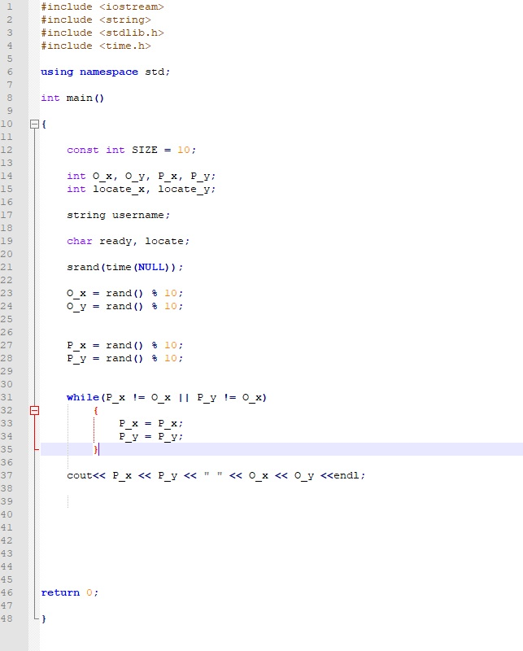Image resolution: width=523 pixels, height=651 pixels.
Task: Click line number 31 in margin
Action: 7,397
